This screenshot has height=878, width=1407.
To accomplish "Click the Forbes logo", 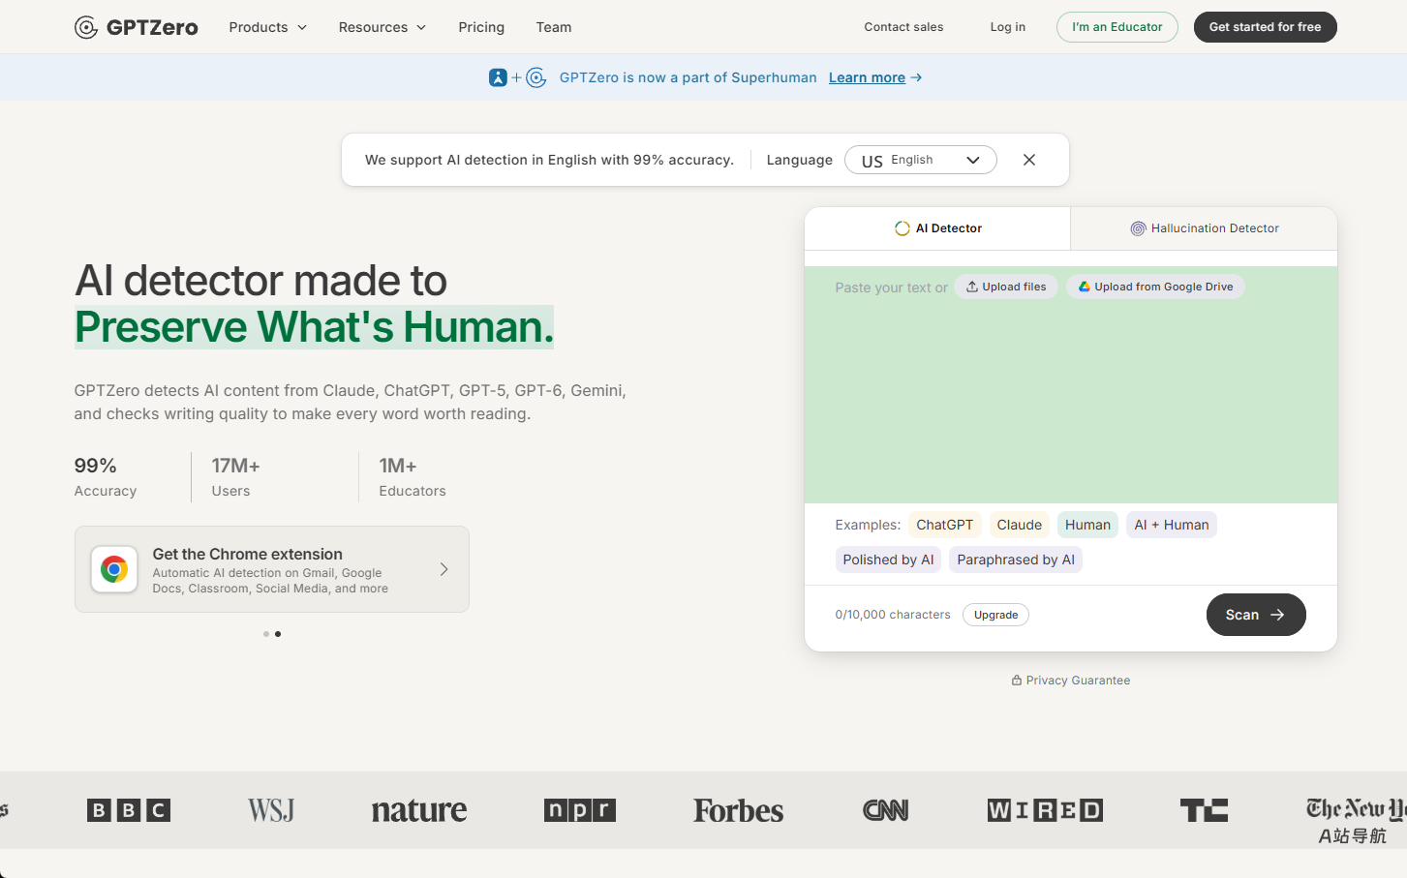I will coord(739,810).
